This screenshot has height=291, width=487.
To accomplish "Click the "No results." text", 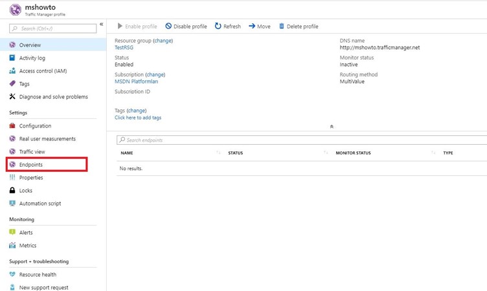I will [x=131, y=169].
